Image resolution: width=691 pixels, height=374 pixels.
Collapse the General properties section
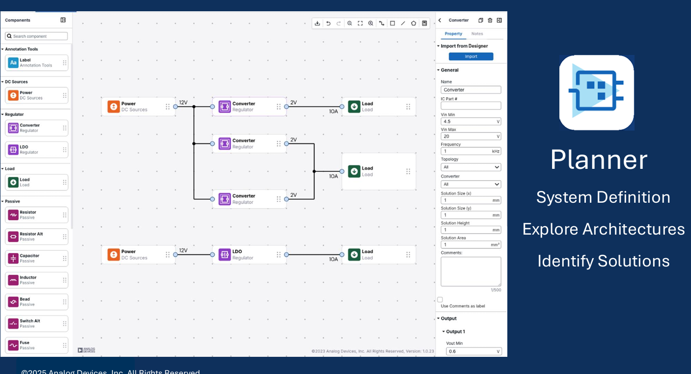pyautogui.click(x=439, y=70)
